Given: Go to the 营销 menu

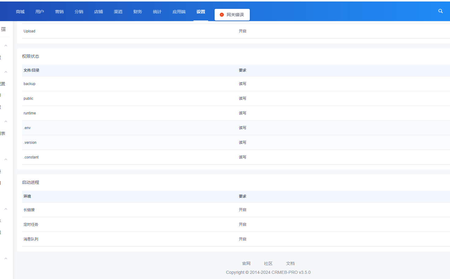Looking at the screenshot, I should pos(59,12).
